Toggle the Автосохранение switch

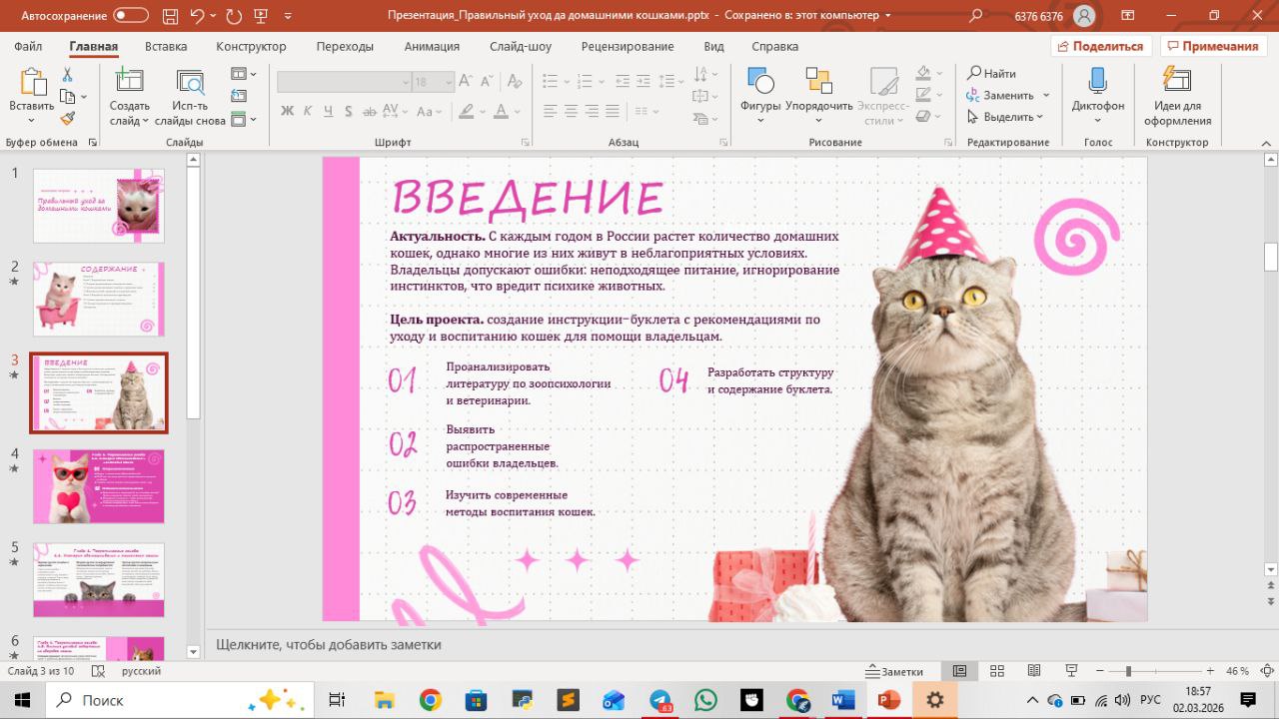click(131, 16)
